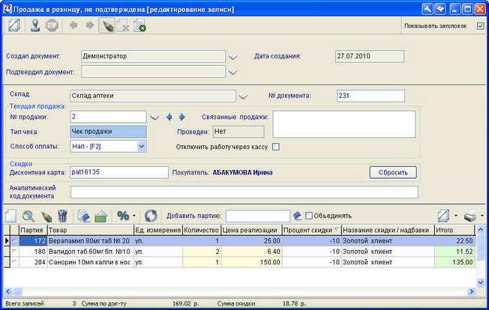Expand percent discount dropdown arrow

pyautogui.click(x=134, y=216)
